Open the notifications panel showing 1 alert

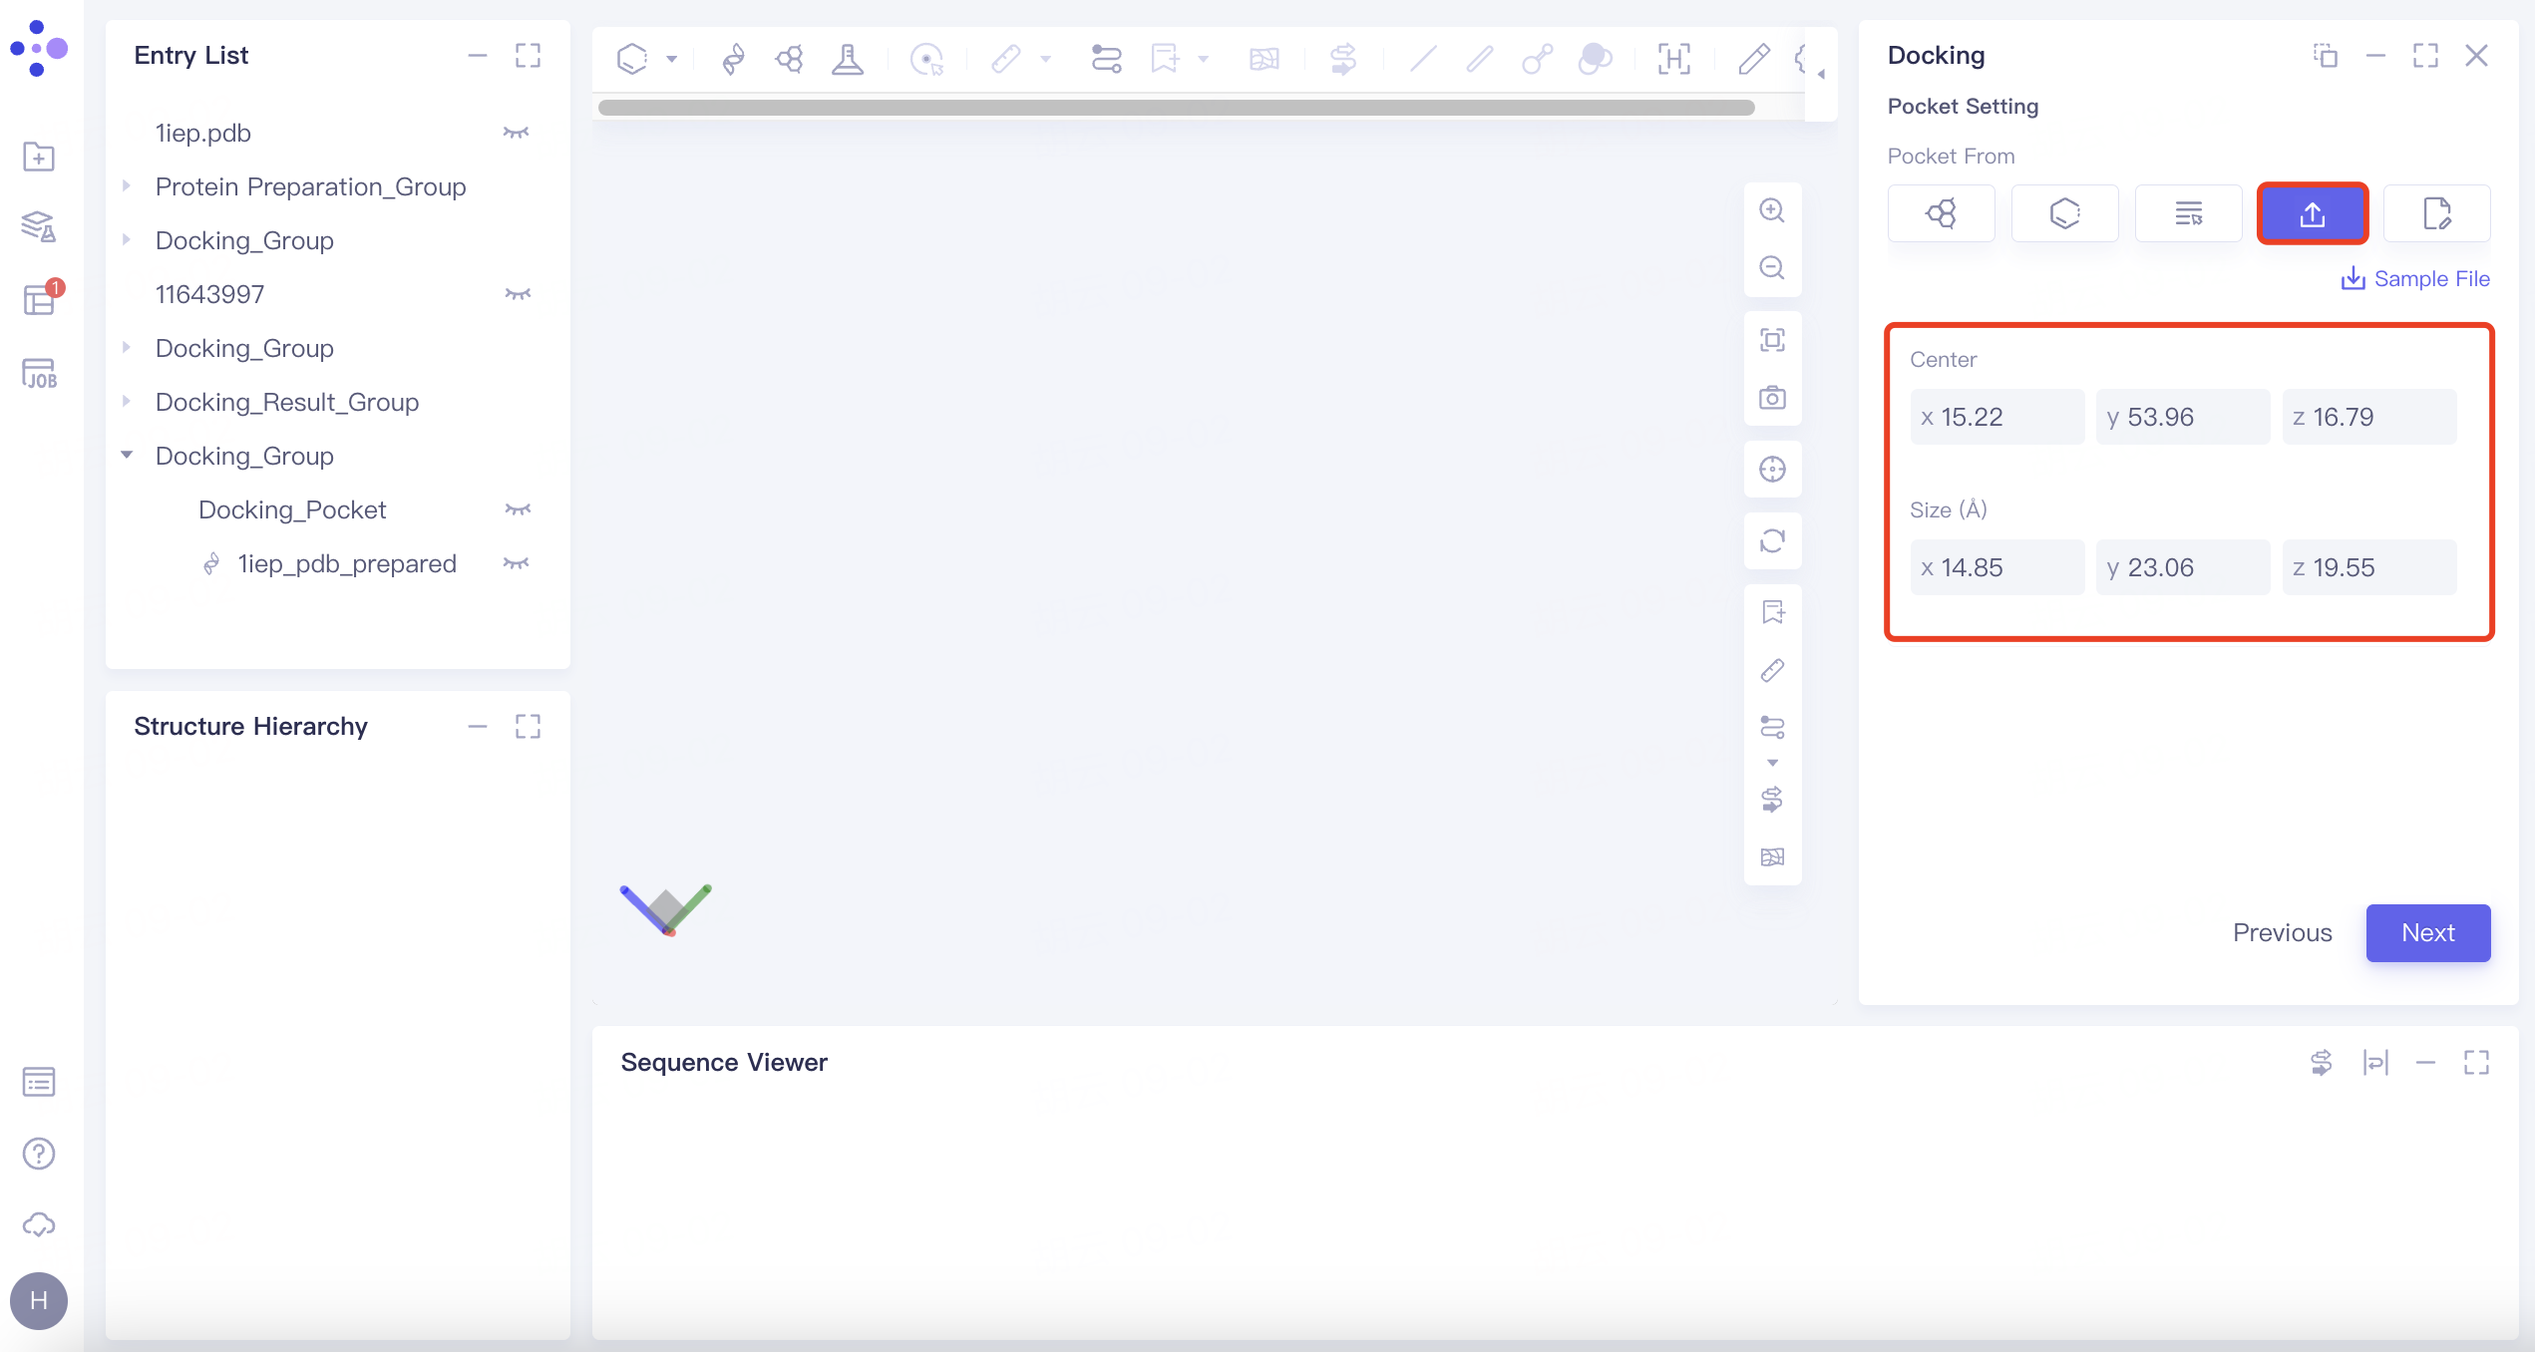coord(38,300)
